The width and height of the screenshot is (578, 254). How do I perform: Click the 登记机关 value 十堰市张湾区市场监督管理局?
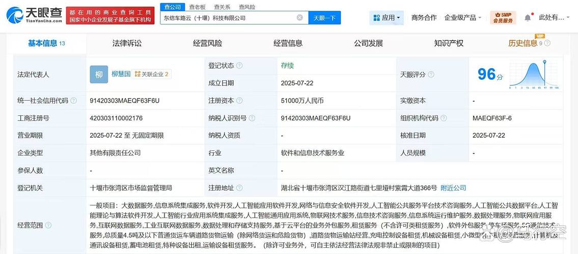point(131,188)
